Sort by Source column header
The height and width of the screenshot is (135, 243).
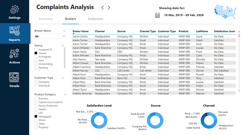click(122, 31)
